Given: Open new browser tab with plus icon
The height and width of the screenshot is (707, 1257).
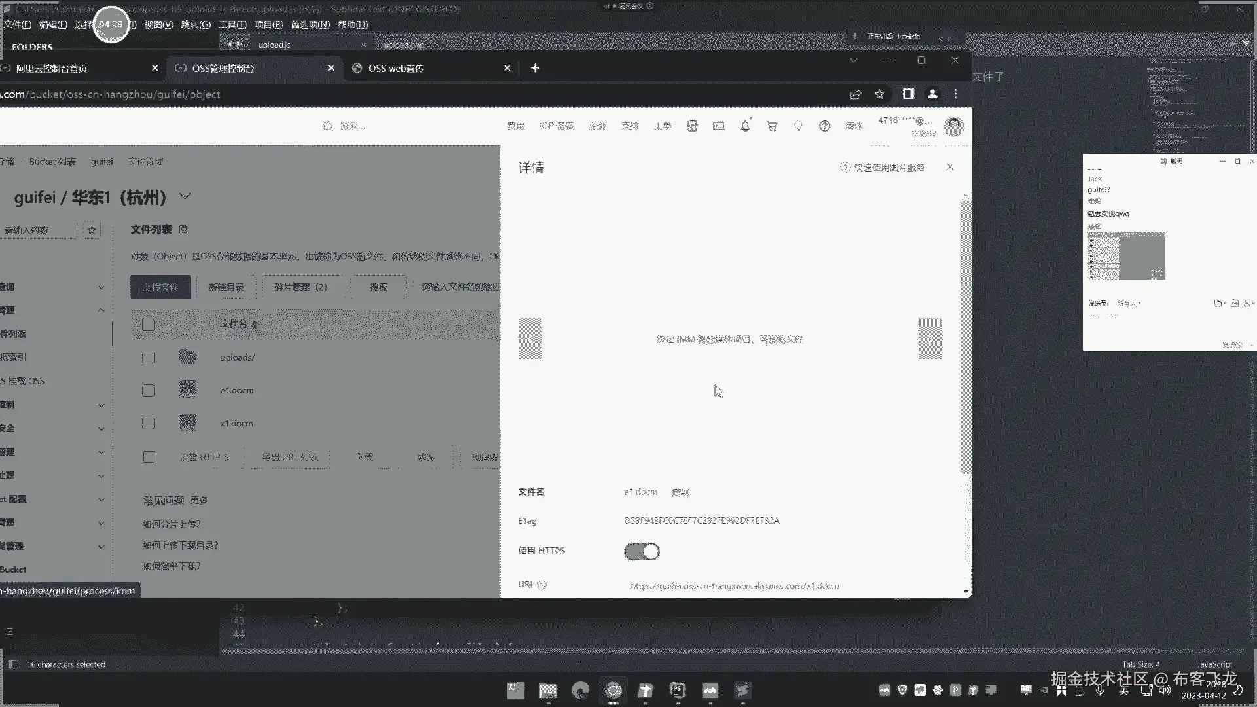Looking at the screenshot, I should coord(535,68).
